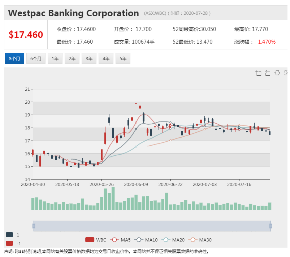Hide the MA30 moving average series
The image size is (290, 257).
tap(200, 240)
